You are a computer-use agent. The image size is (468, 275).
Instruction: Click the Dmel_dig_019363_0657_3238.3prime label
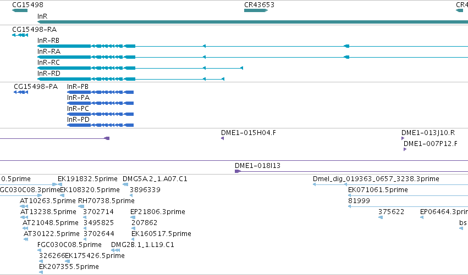(376, 179)
